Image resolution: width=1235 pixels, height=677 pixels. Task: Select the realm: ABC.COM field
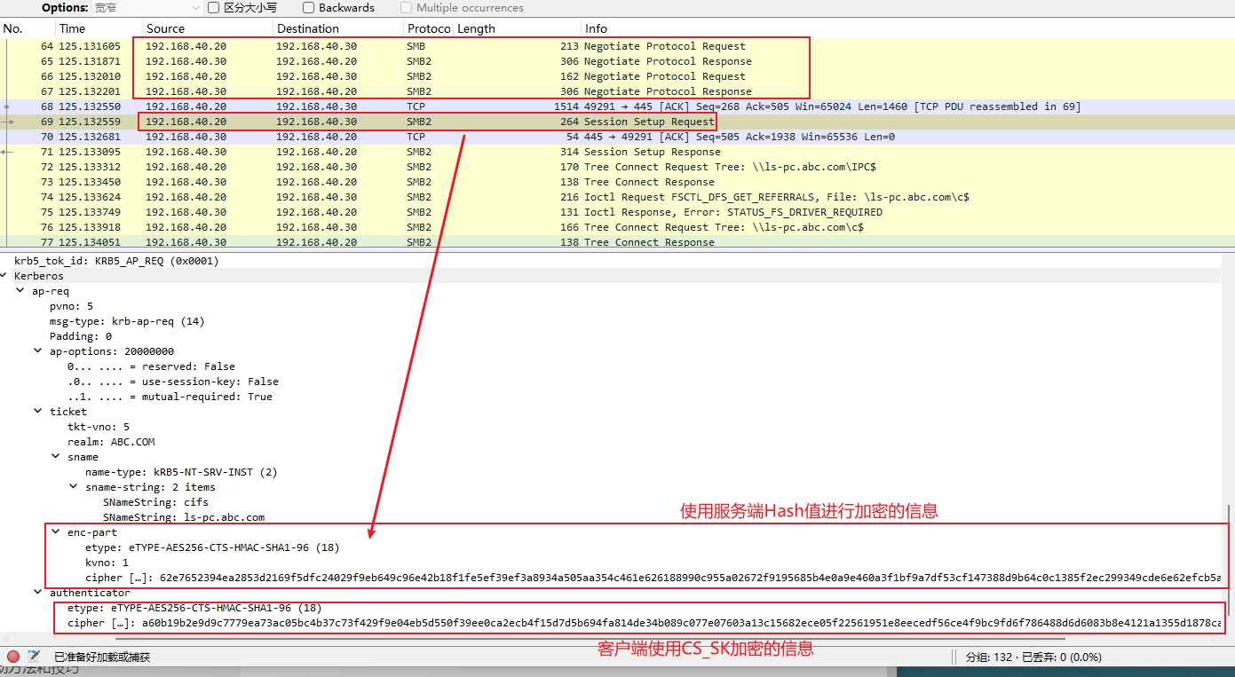click(111, 442)
